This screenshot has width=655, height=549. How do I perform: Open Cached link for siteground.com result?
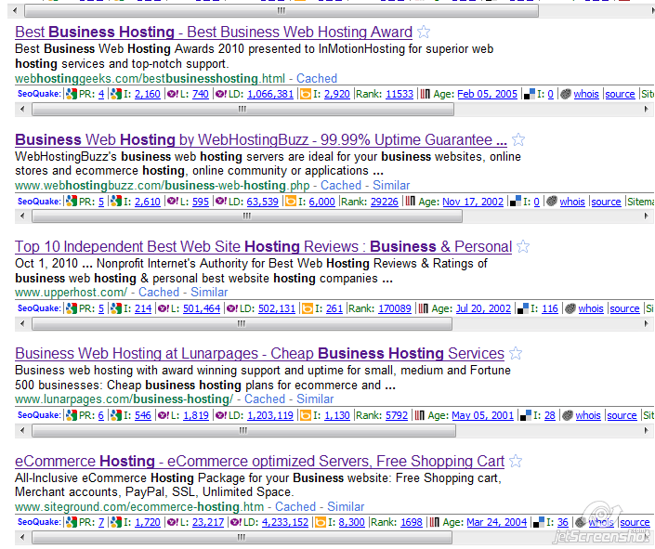(295, 507)
